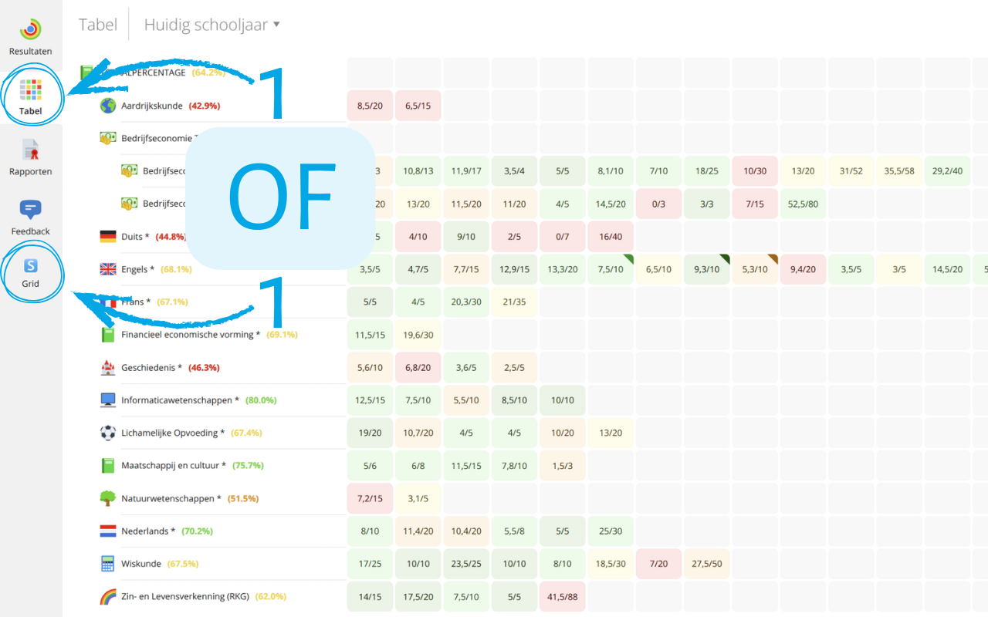Click the Aardrijkskunde globe icon
988x617 pixels.
tap(108, 106)
